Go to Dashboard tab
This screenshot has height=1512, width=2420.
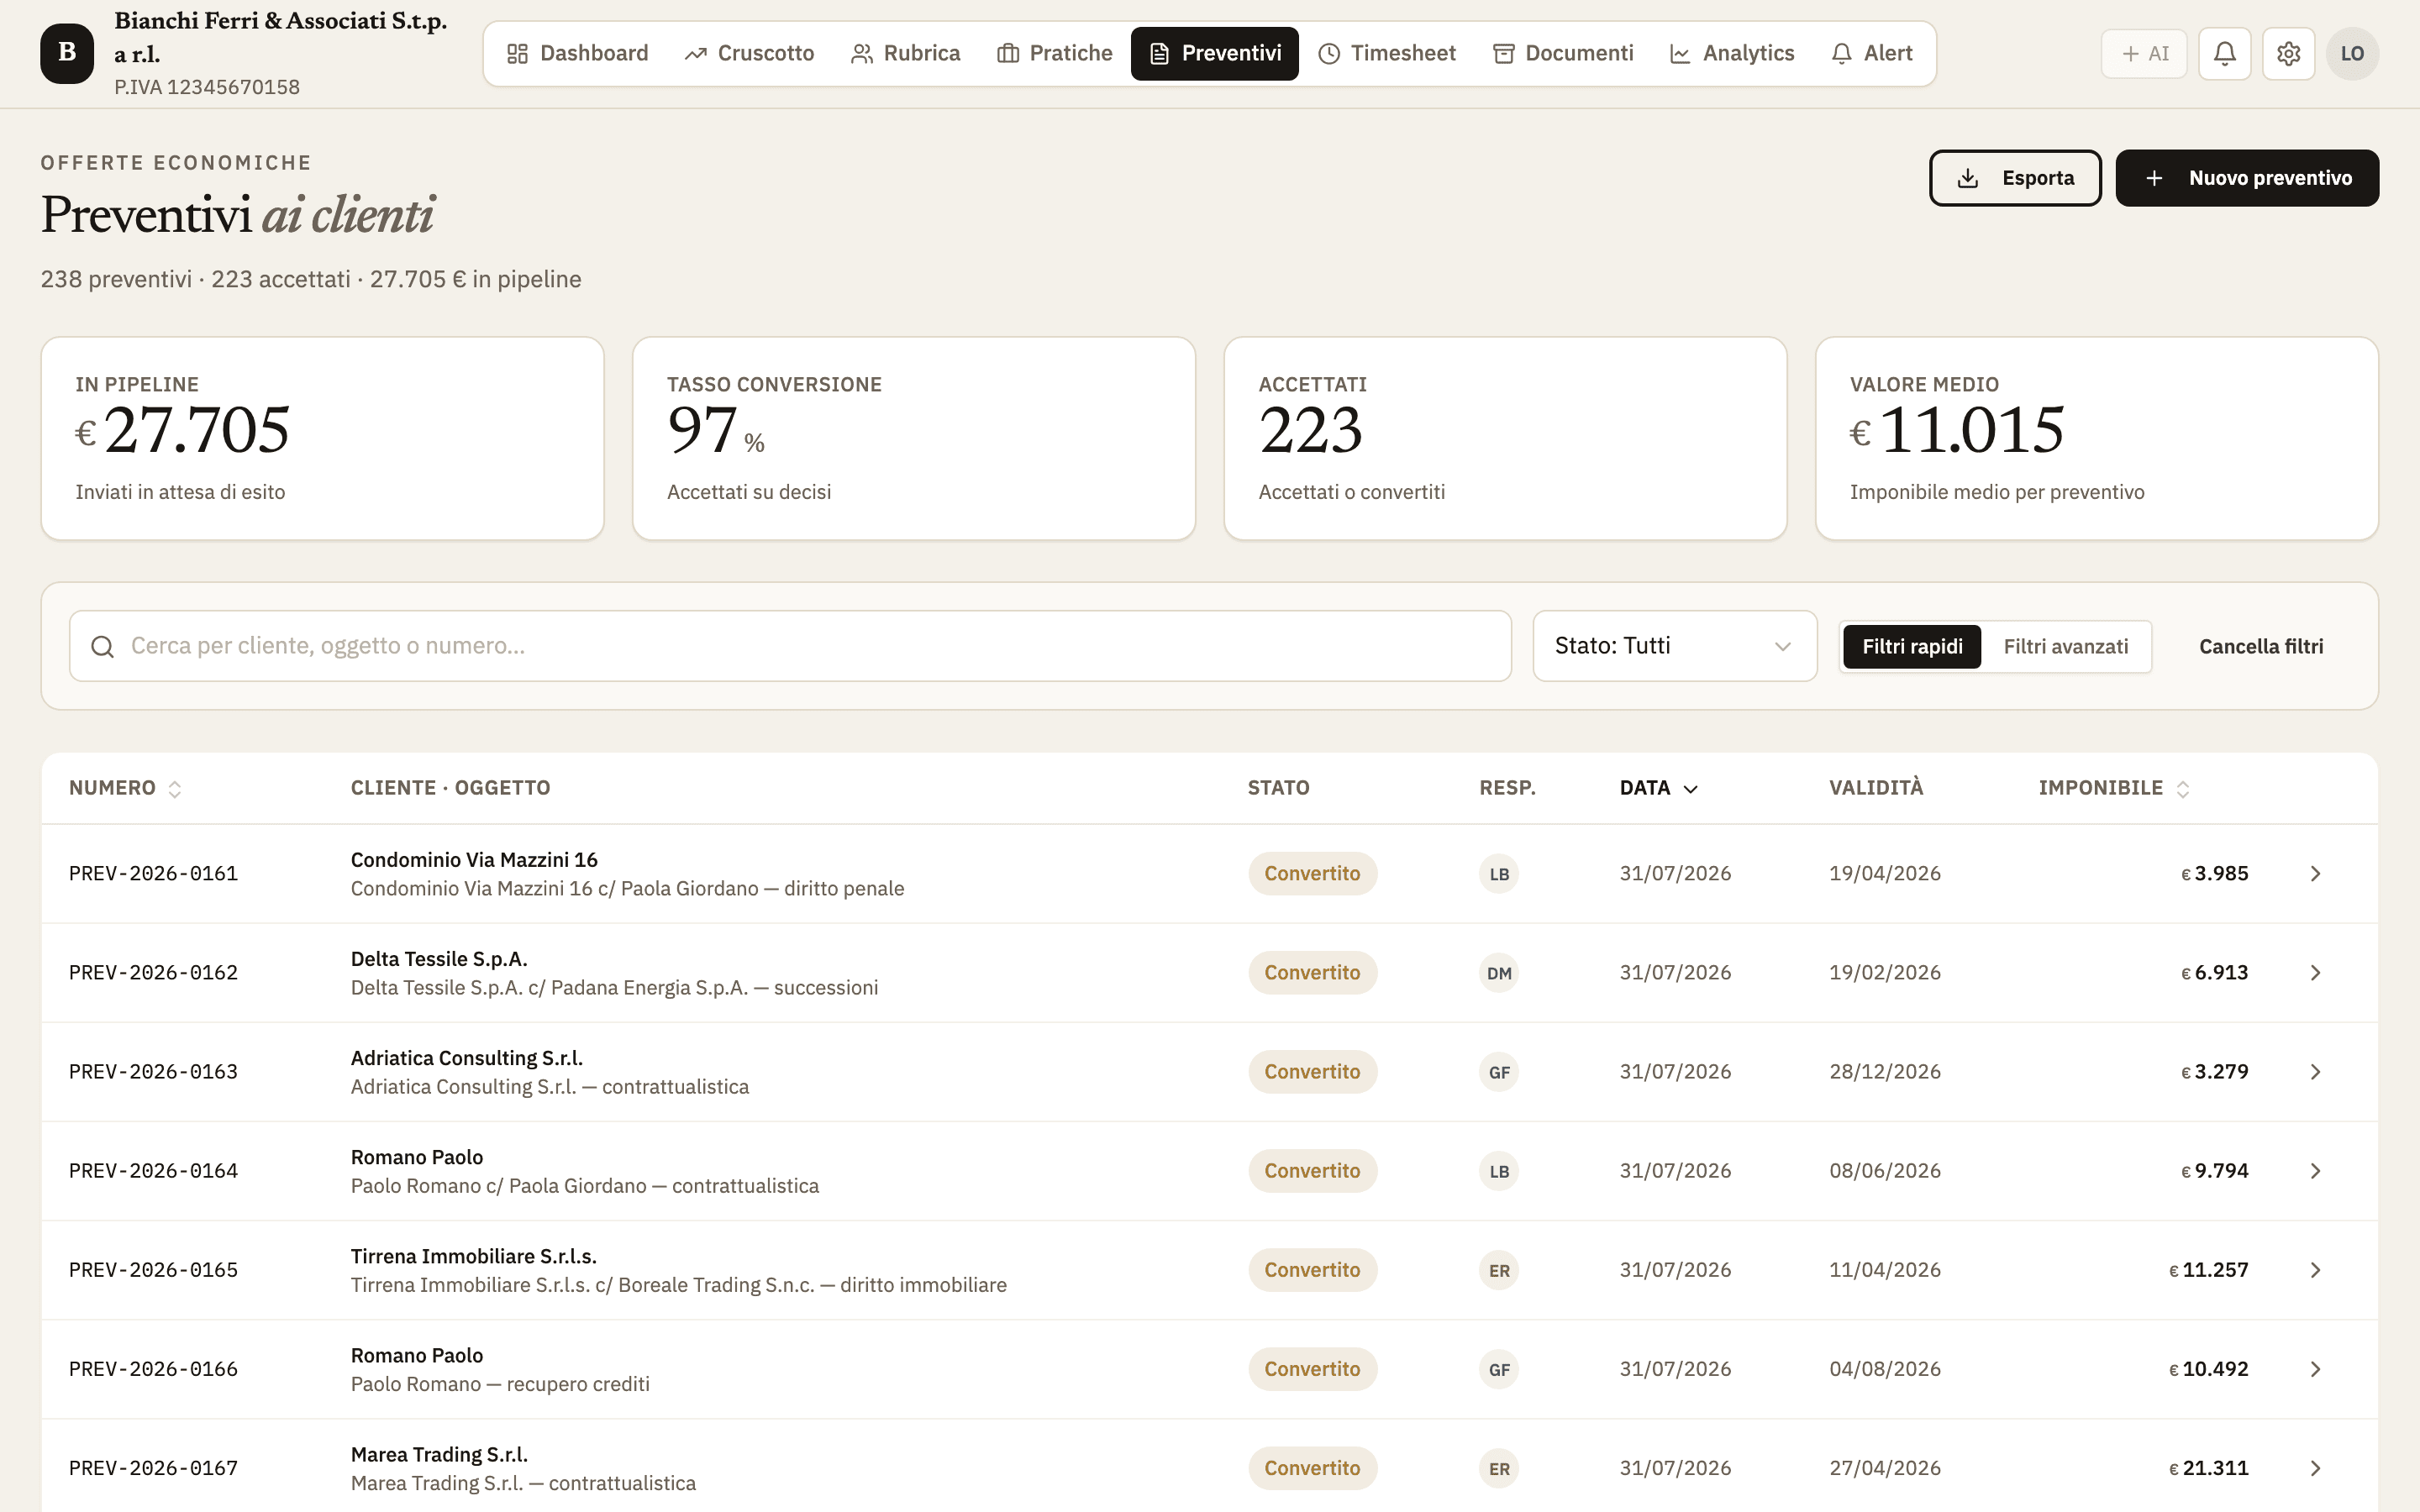(x=578, y=53)
